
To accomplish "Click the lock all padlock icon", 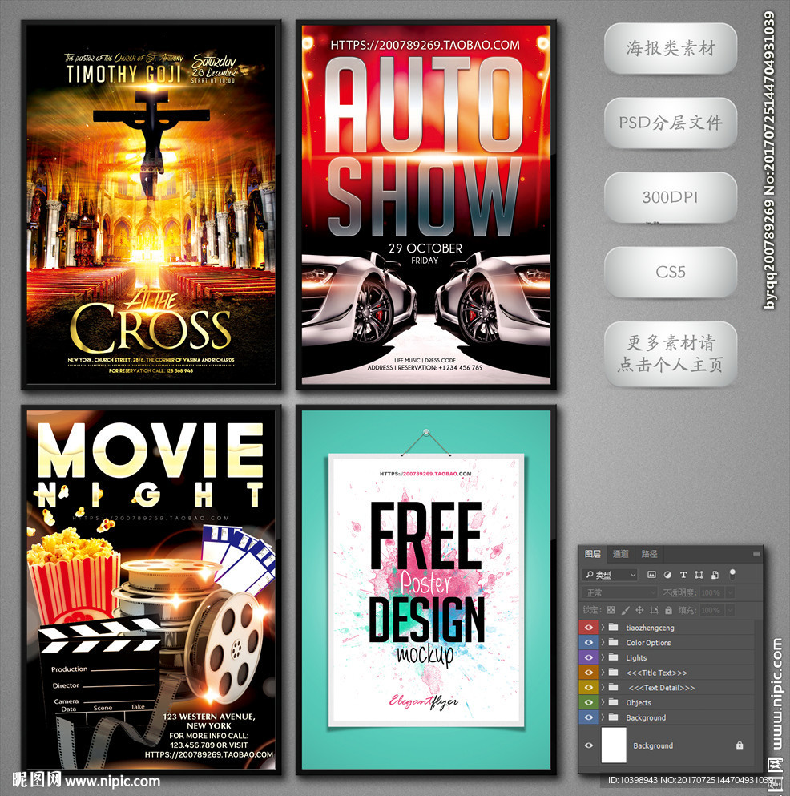I will [669, 610].
